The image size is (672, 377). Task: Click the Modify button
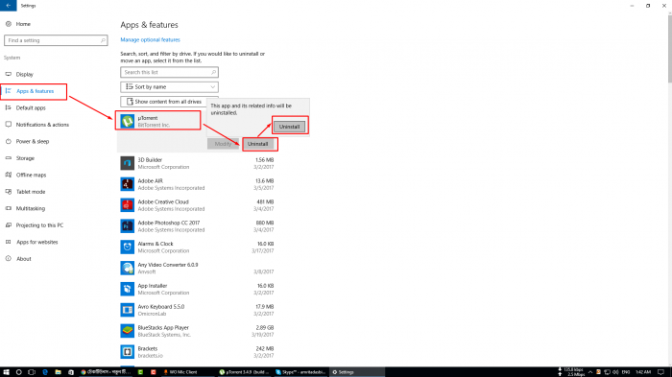(x=224, y=144)
